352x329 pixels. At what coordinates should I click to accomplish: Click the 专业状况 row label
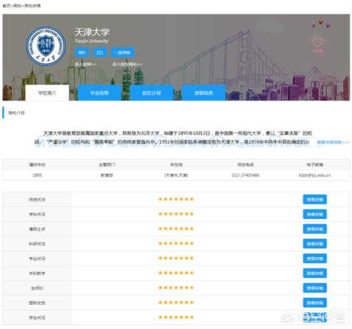(x=37, y=258)
